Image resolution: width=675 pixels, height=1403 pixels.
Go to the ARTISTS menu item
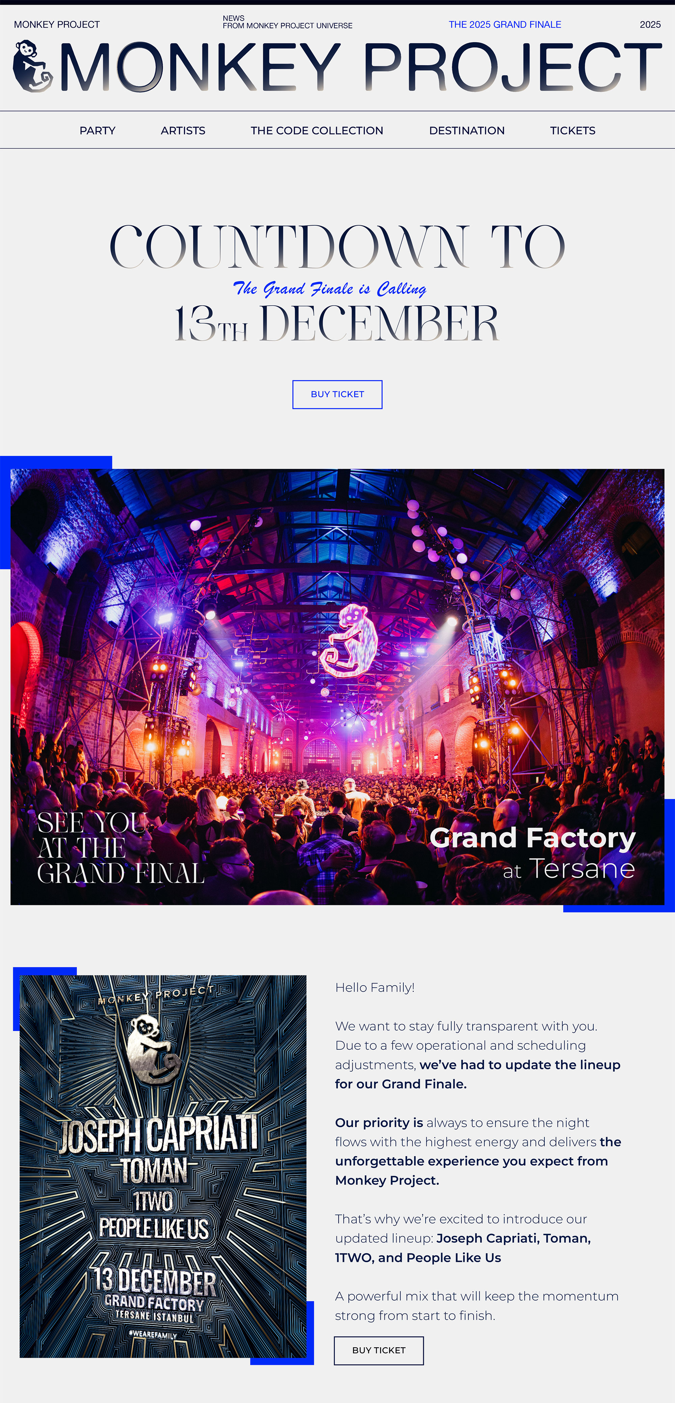(x=183, y=131)
